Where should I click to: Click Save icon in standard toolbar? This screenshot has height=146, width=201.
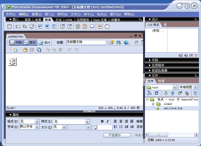tap(32, 50)
